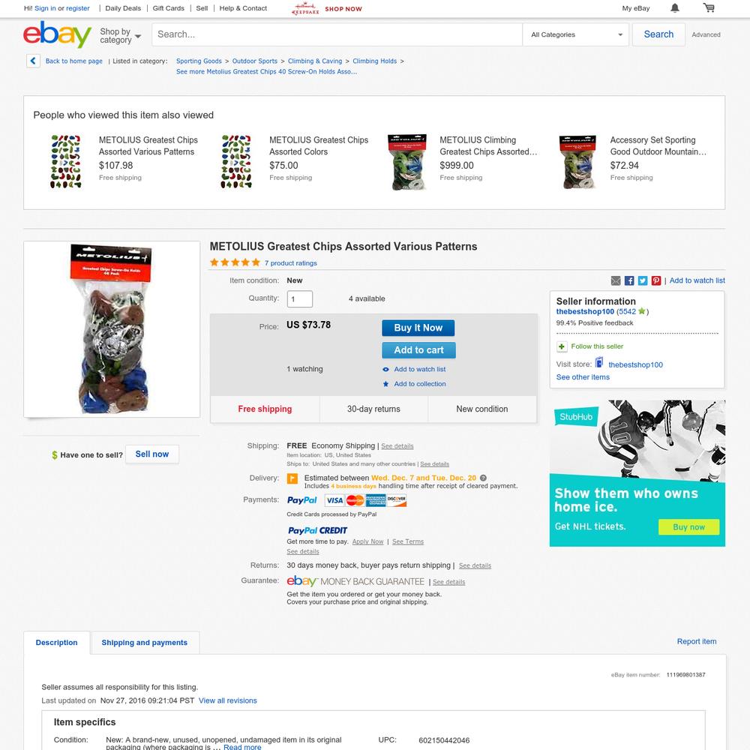
Task: Click the Add to cart button
Action: click(x=418, y=350)
